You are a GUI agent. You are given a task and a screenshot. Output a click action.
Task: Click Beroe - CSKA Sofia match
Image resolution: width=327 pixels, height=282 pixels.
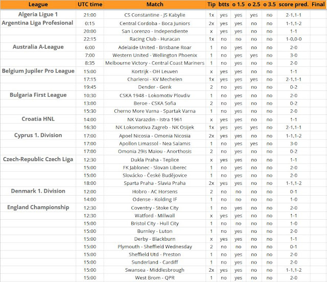[155, 103]
